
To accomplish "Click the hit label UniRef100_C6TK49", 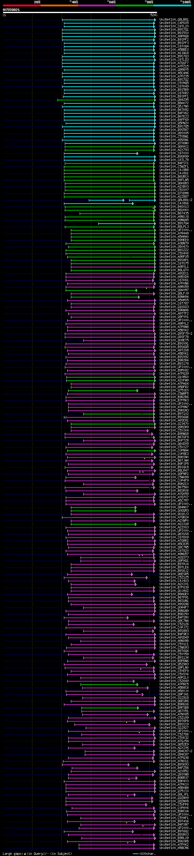I will tap(174, 87).
